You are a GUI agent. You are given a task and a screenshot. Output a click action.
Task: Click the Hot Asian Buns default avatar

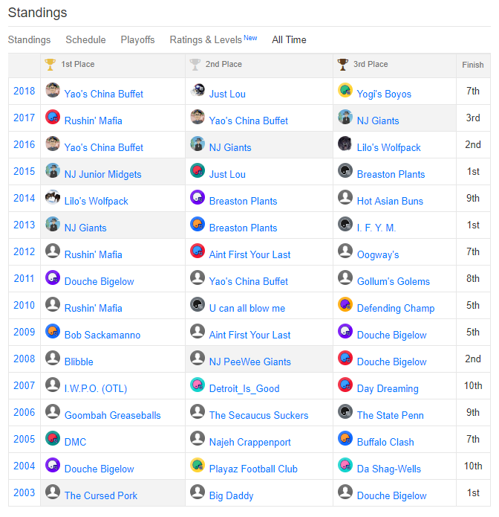345,197
